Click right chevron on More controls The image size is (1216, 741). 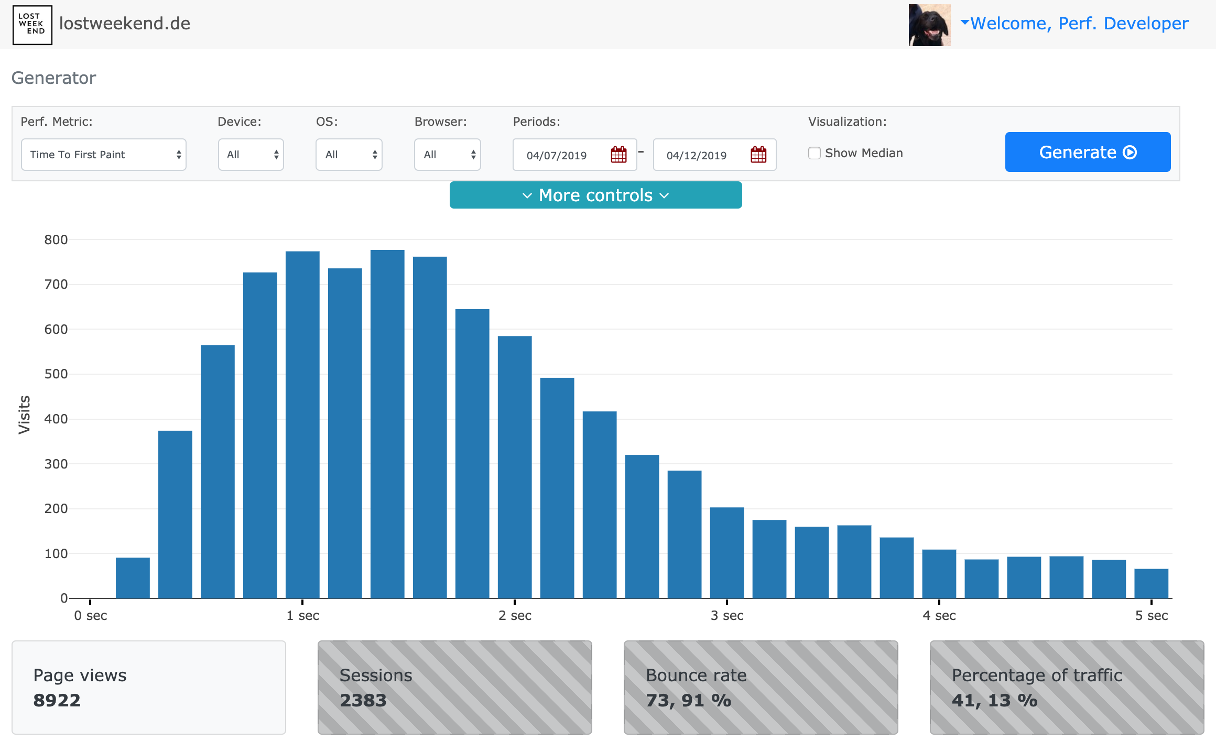click(x=664, y=195)
